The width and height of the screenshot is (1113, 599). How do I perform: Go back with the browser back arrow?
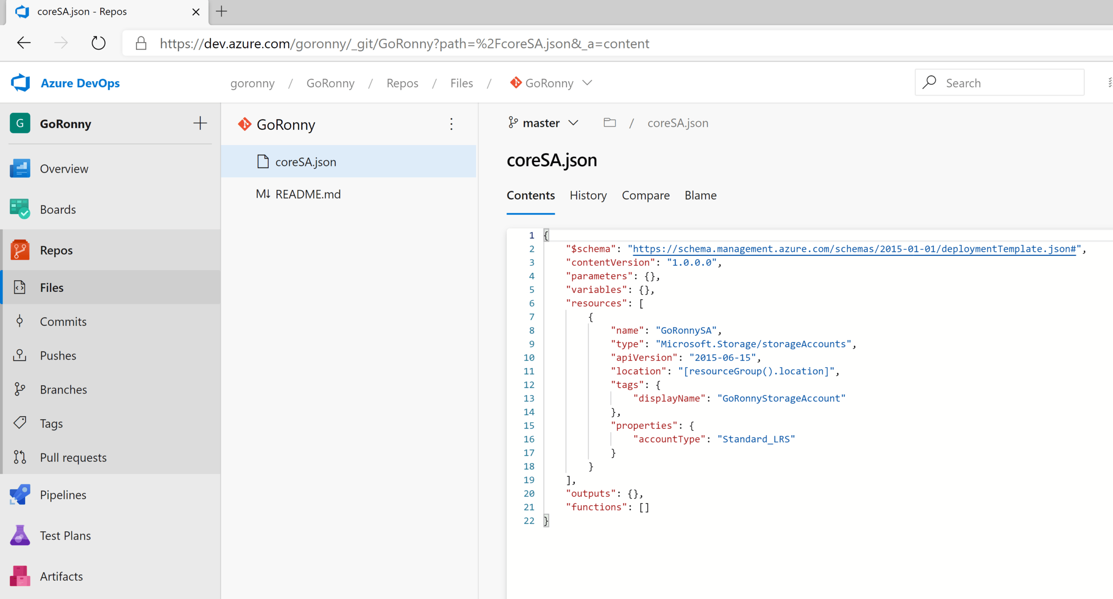pos(24,43)
